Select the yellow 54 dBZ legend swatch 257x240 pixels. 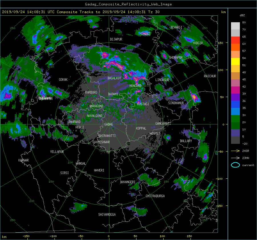tap(235, 61)
